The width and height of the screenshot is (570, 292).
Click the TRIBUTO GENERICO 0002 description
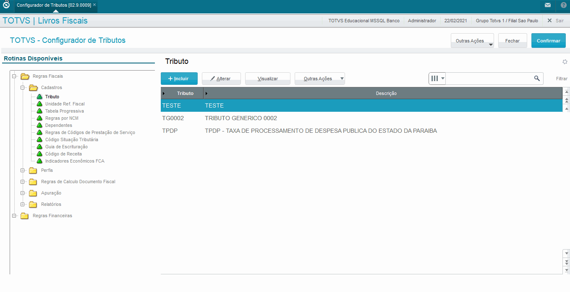pos(241,118)
